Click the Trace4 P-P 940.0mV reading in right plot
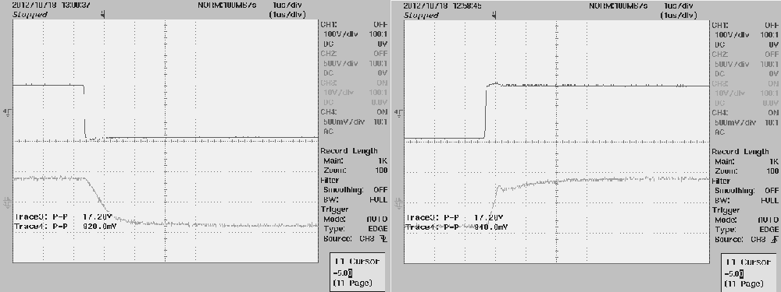781x292 pixels. tap(457, 227)
